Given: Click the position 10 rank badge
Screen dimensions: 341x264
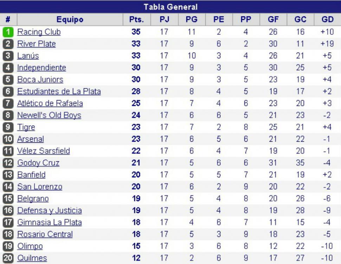Looking at the screenshot, I should [x=8, y=139].
